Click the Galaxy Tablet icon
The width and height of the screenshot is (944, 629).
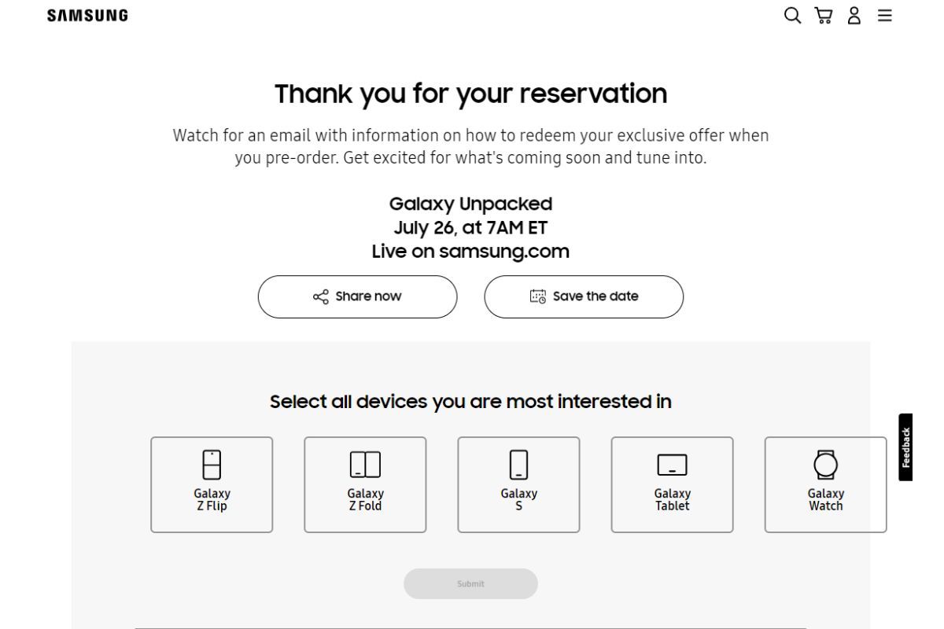[x=671, y=465]
